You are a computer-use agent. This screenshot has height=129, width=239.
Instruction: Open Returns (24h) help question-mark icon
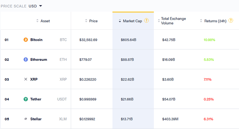pos(231,21)
